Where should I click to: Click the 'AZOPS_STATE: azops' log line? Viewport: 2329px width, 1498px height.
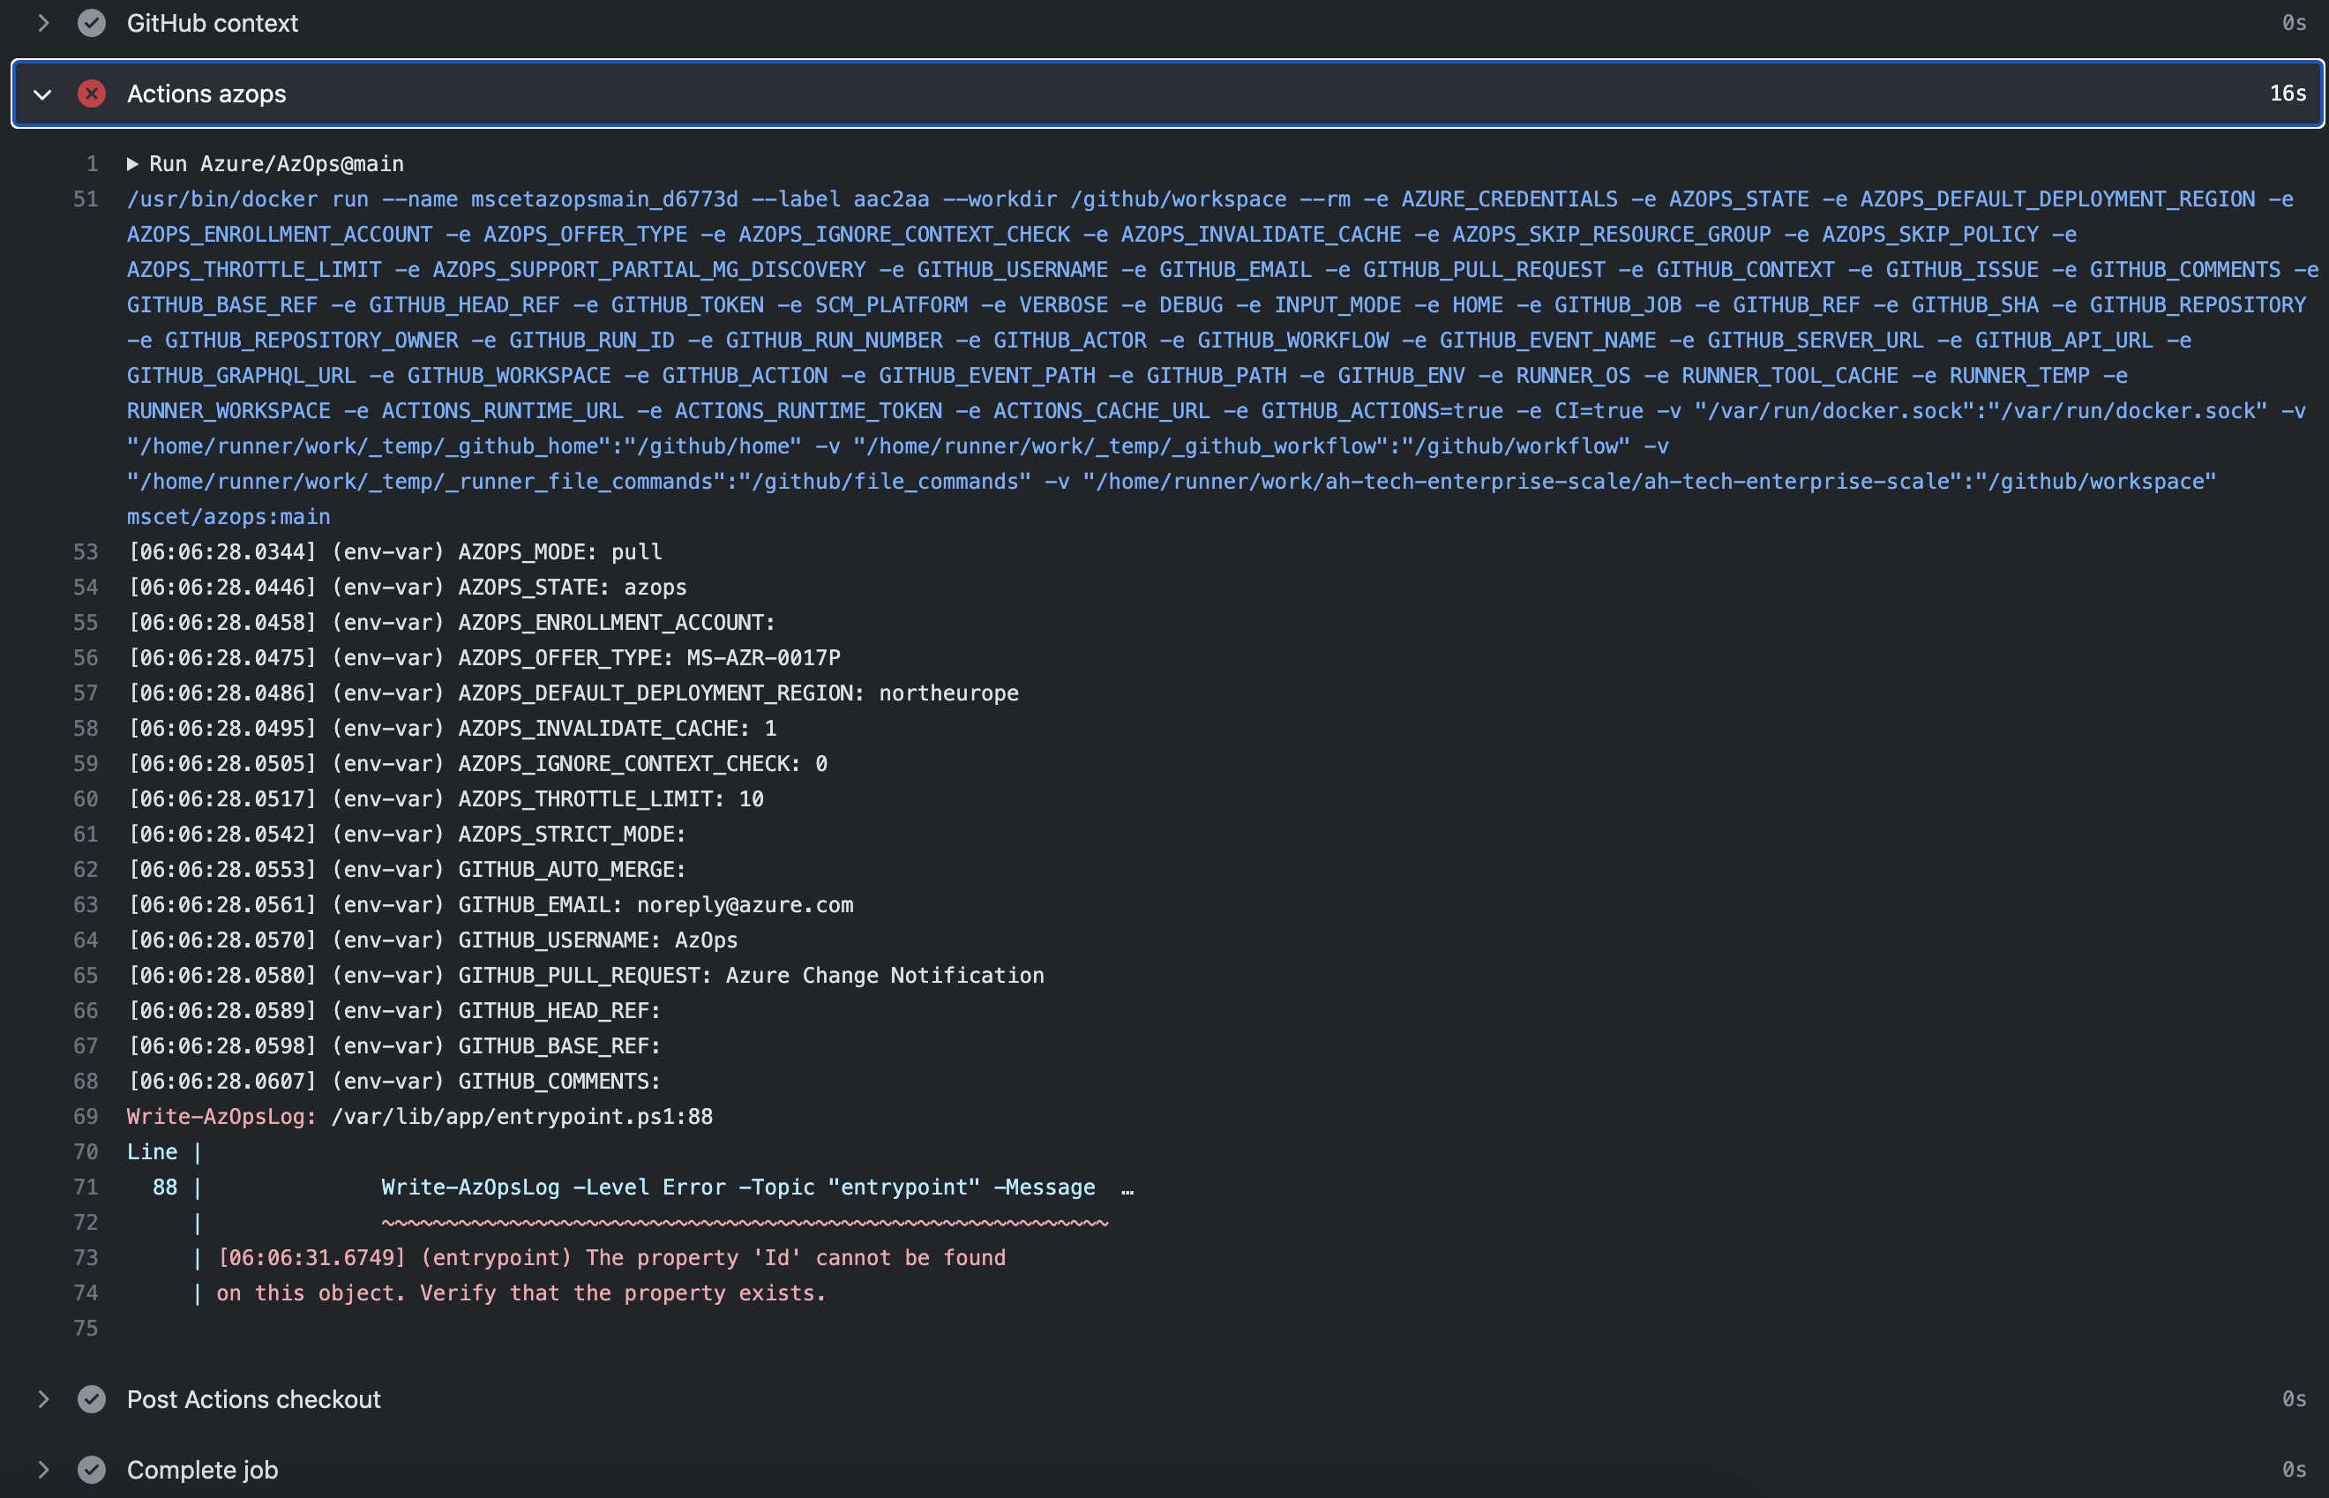click(408, 587)
